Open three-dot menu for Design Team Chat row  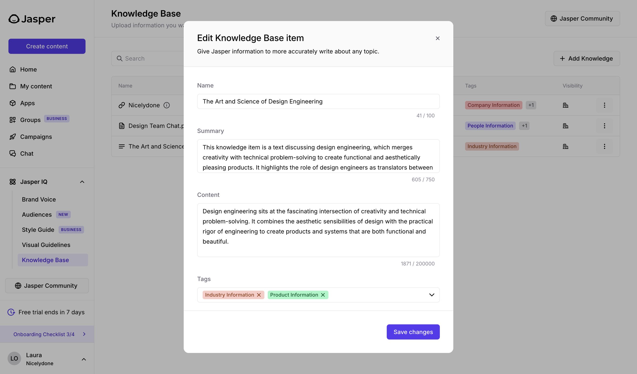604,126
